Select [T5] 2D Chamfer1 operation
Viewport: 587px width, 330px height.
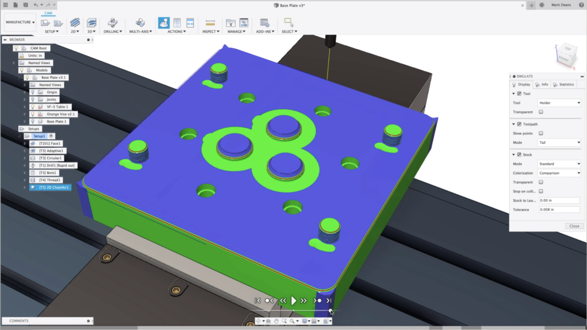pyautogui.click(x=50, y=187)
